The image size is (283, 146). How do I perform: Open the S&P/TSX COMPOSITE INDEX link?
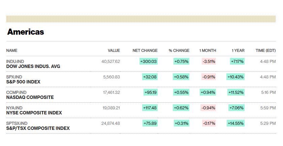[38, 128]
